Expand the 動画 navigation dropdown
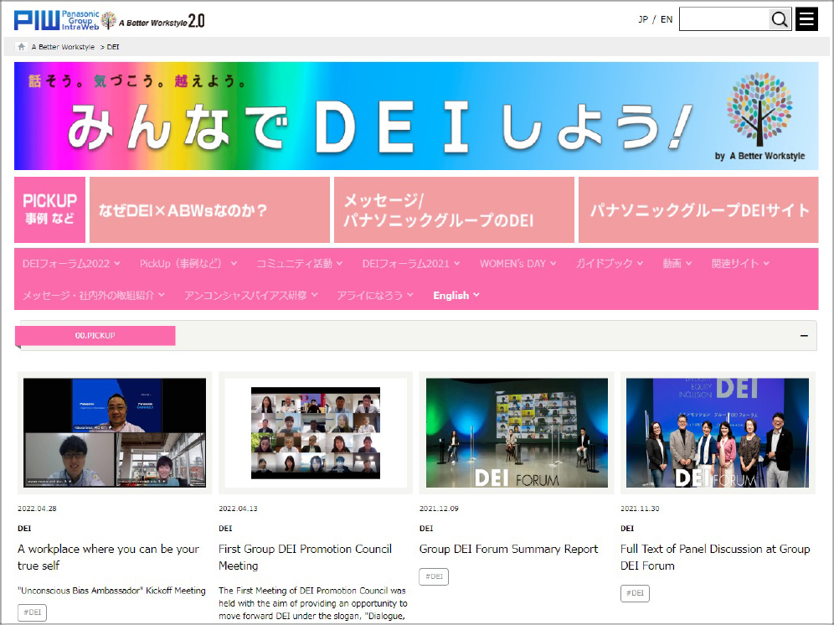Image resolution: width=834 pixels, height=625 pixels. coord(677,262)
